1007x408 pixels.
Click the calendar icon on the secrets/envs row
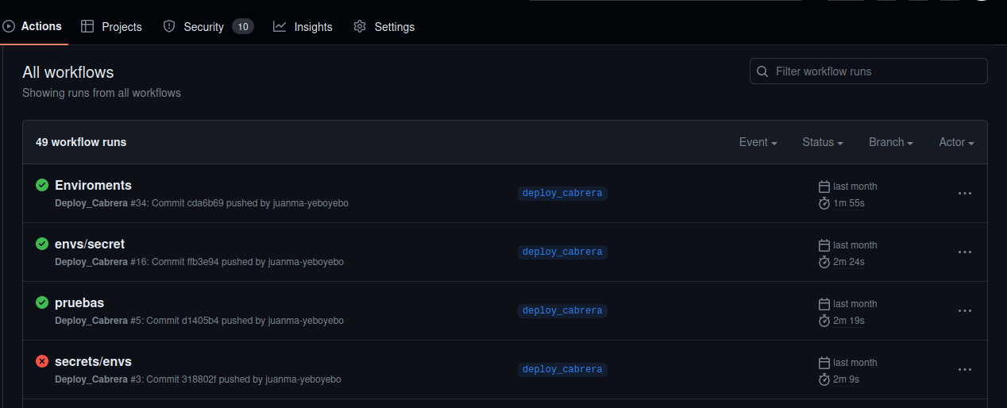tap(824, 363)
